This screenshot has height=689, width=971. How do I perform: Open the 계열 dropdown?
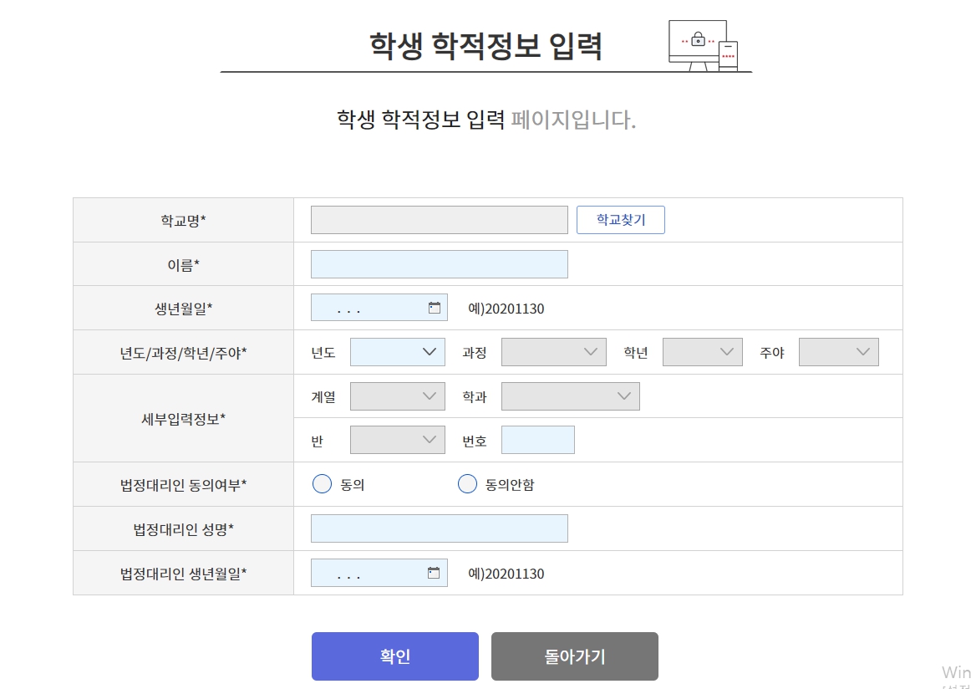pos(398,396)
